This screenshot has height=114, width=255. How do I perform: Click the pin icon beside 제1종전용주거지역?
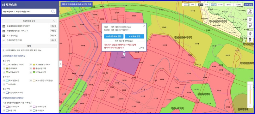pos(4,64)
